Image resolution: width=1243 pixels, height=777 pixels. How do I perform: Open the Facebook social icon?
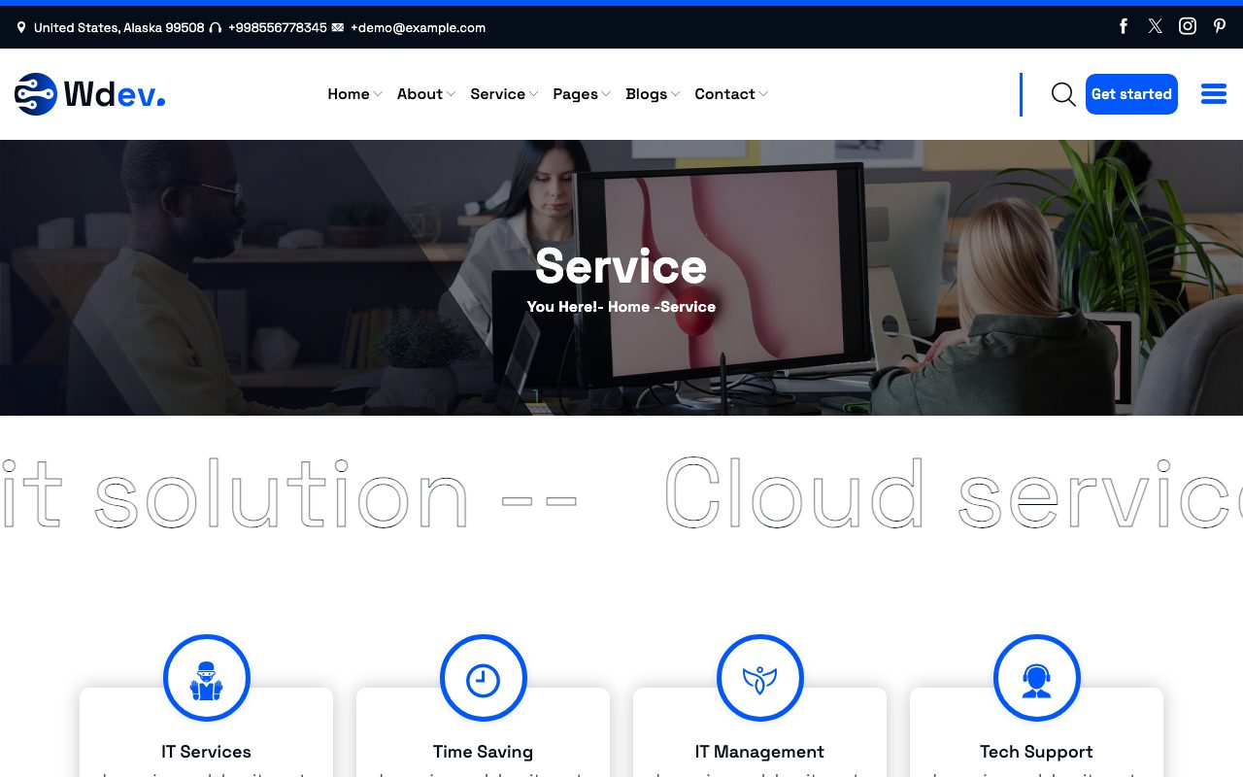click(1124, 26)
